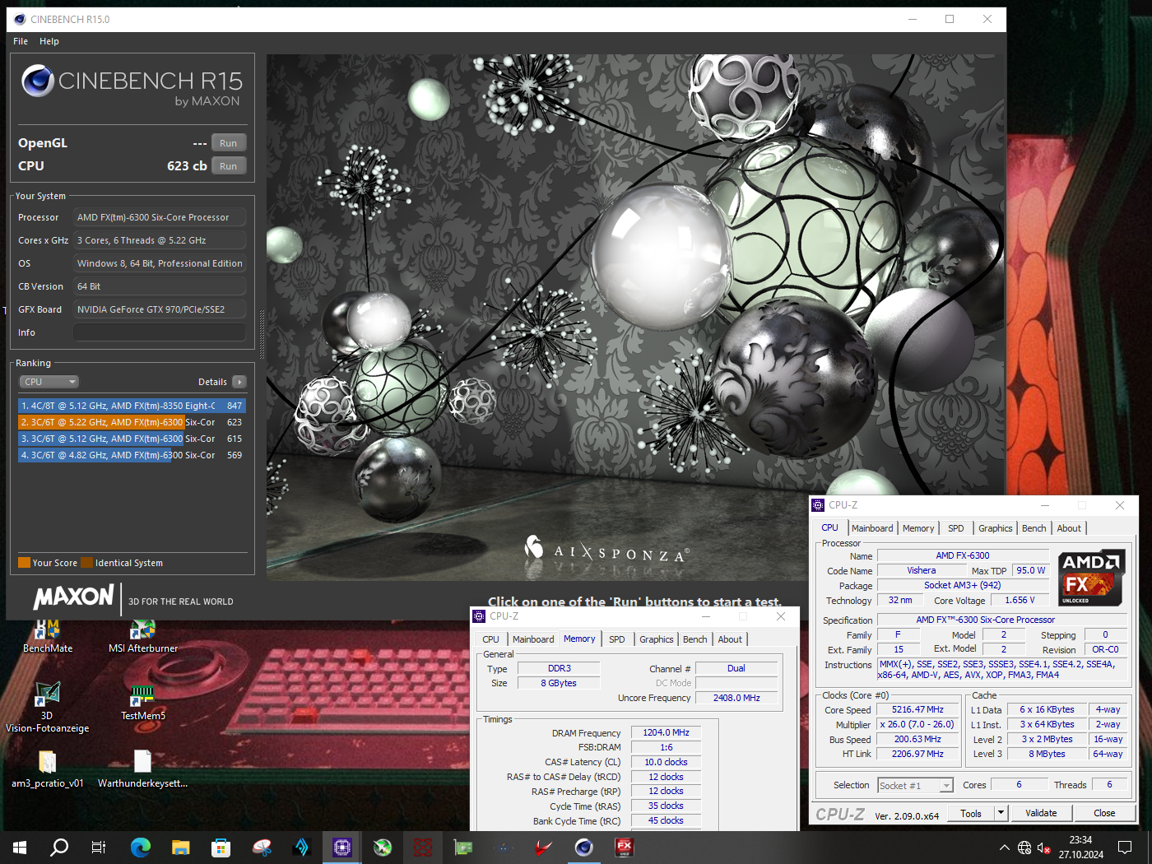
Task: Show hidden system tray icons
Action: click(x=1004, y=848)
